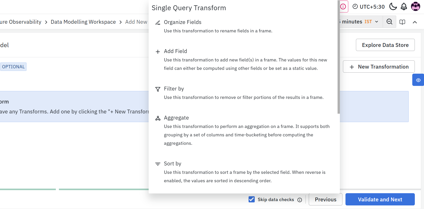The image size is (424, 209).
Task: Click the Validate and Next button
Action: point(380,199)
